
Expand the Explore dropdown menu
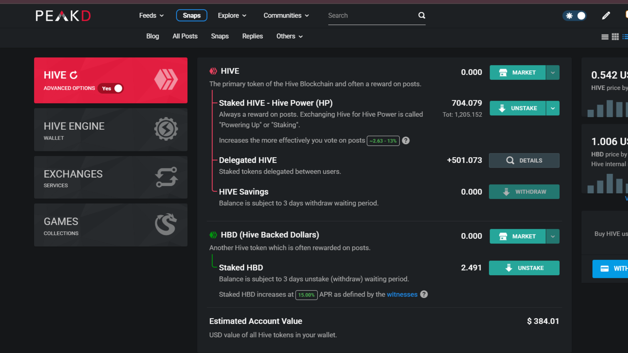[232, 16]
